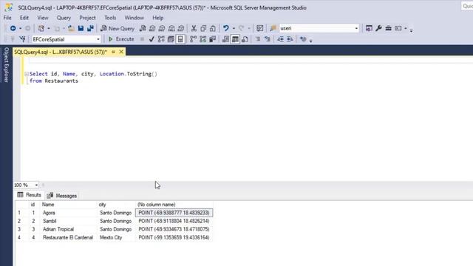Open the File menu
The image size is (473, 266).
pyautogui.click(x=7, y=18)
